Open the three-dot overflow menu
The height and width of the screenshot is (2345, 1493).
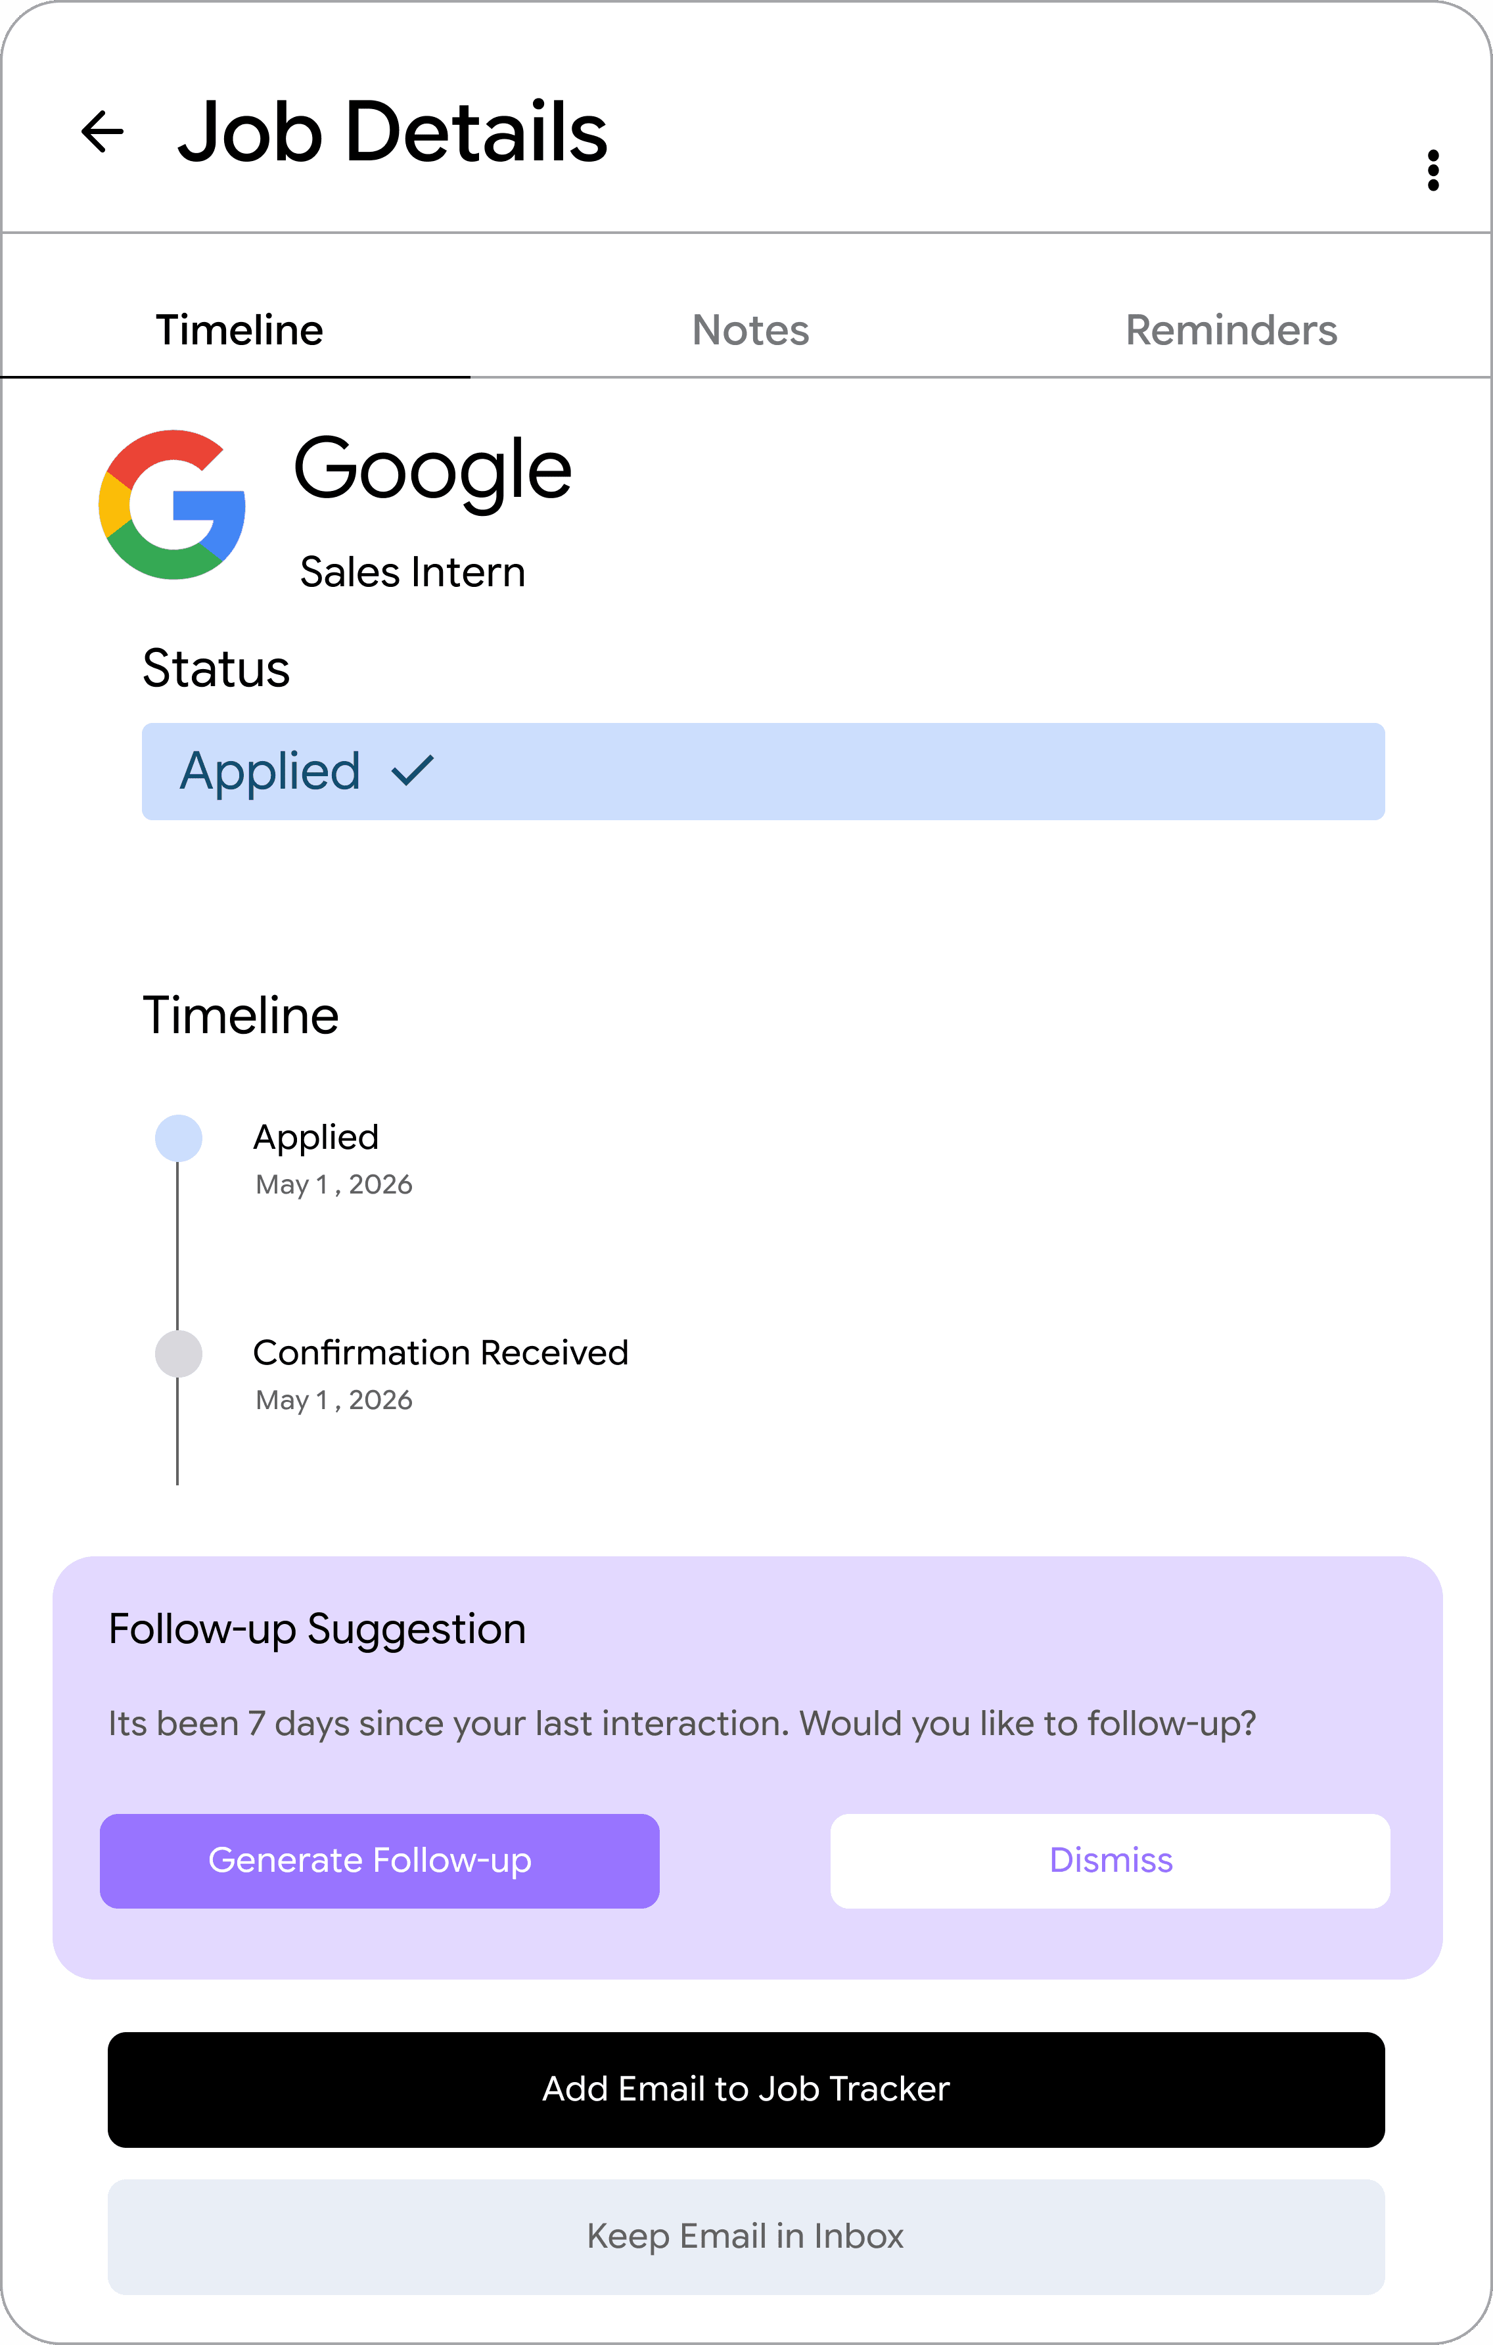pos(1433,170)
